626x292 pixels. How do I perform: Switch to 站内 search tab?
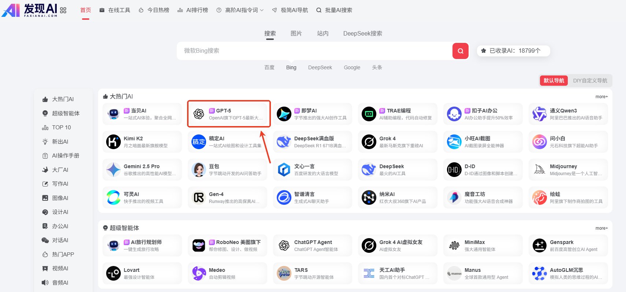coord(323,33)
